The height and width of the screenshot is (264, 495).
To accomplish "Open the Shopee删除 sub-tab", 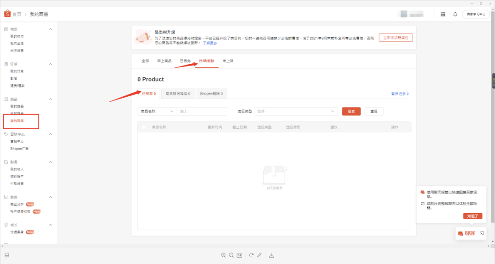I will (211, 93).
